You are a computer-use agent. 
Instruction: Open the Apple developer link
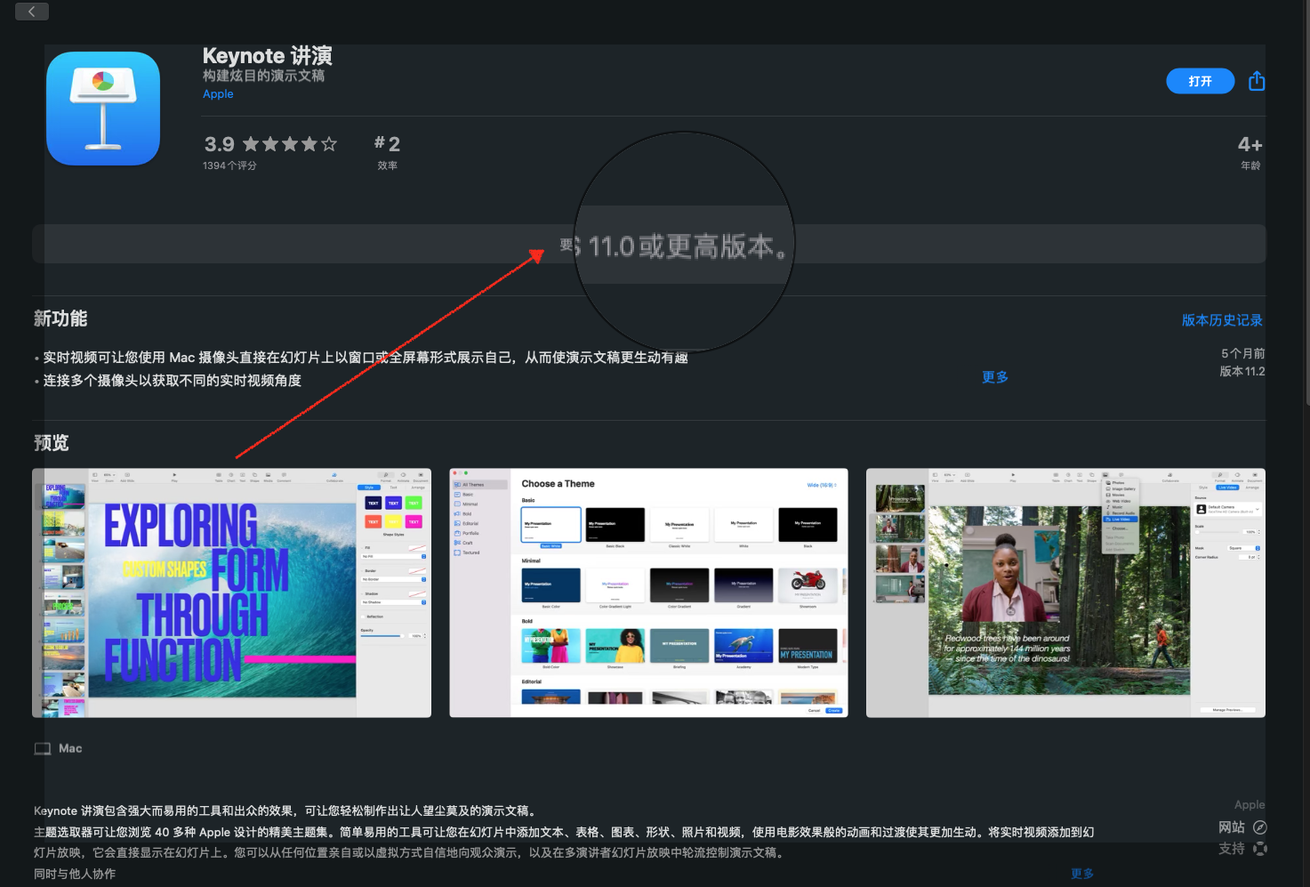point(218,94)
